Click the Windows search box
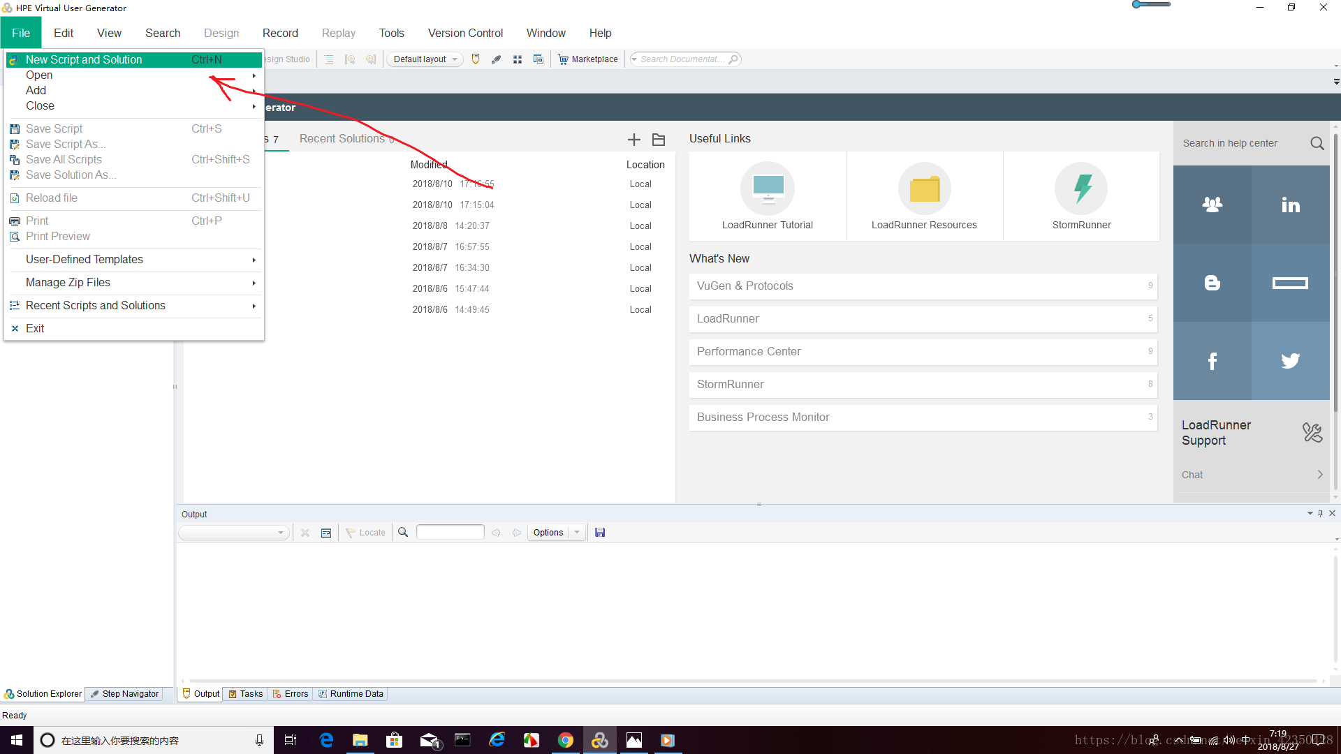1341x754 pixels. pyautogui.click(x=154, y=740)
